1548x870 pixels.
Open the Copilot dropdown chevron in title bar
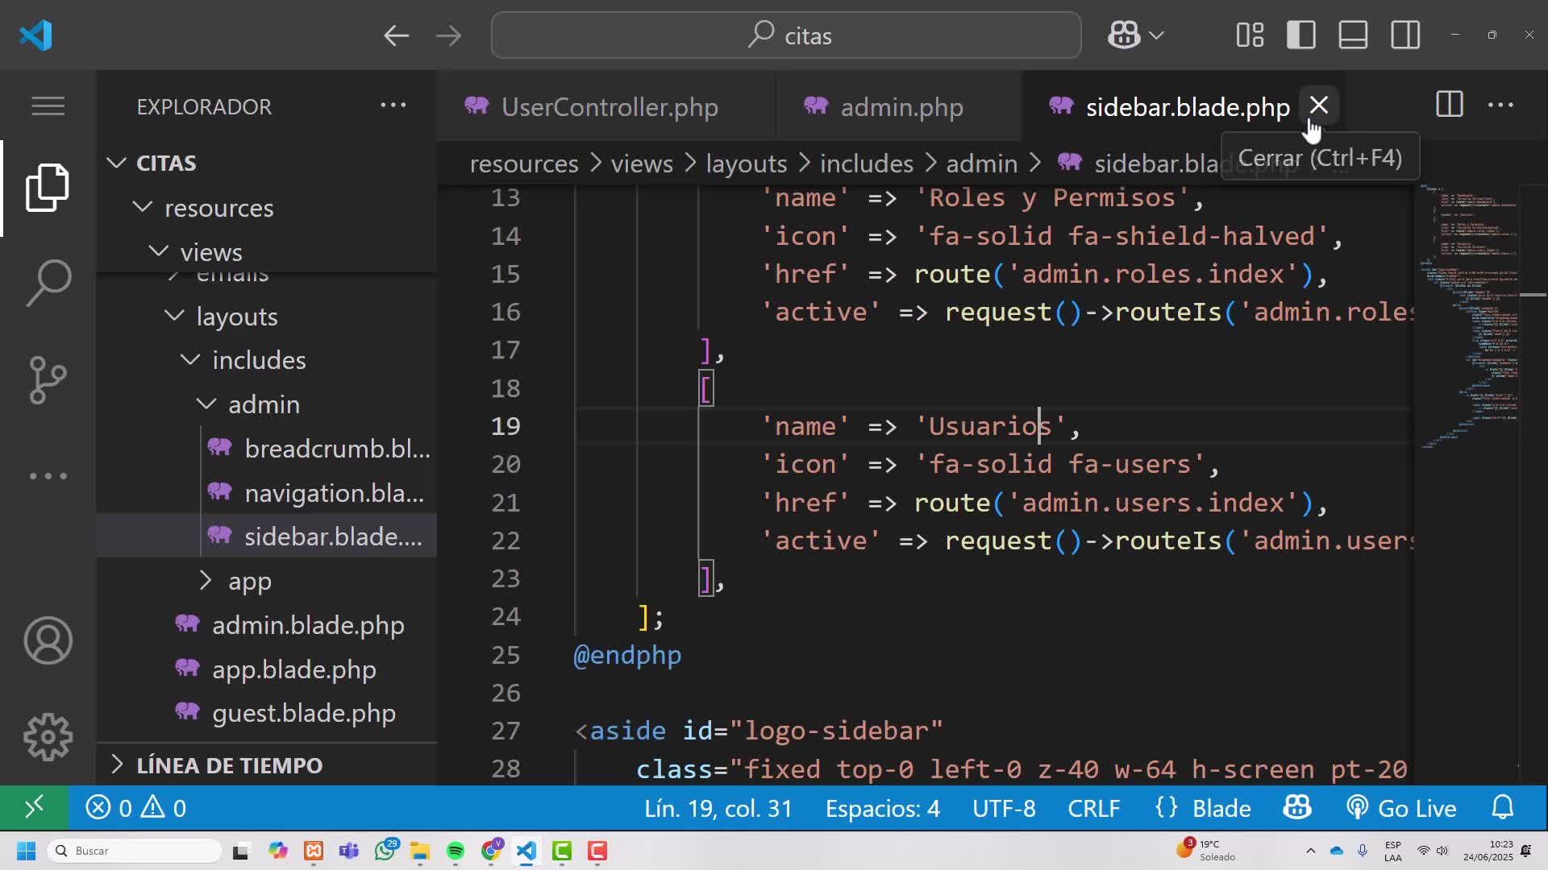(x=1156, y=35)
